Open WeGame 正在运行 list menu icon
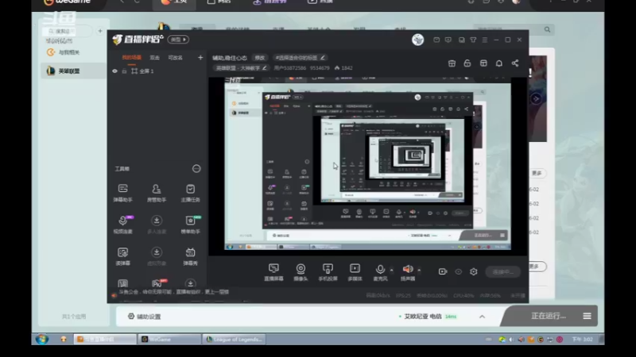This screenshot has height=357, width=636. (x=587, y=316)
